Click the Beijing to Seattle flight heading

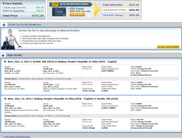pyautogui.click(x=63, y=99)
